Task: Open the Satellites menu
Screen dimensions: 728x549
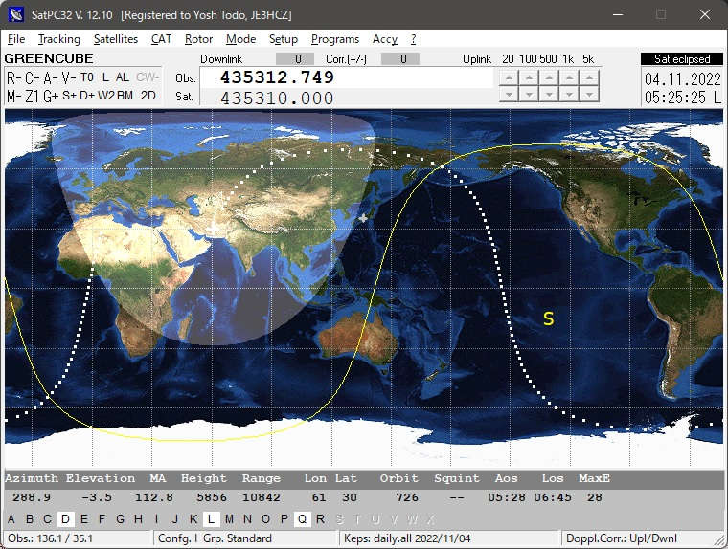Action: coord(116,39)
